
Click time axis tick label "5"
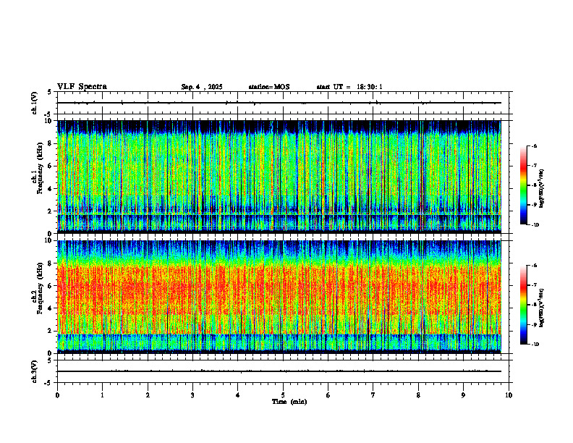coord(283,395)
